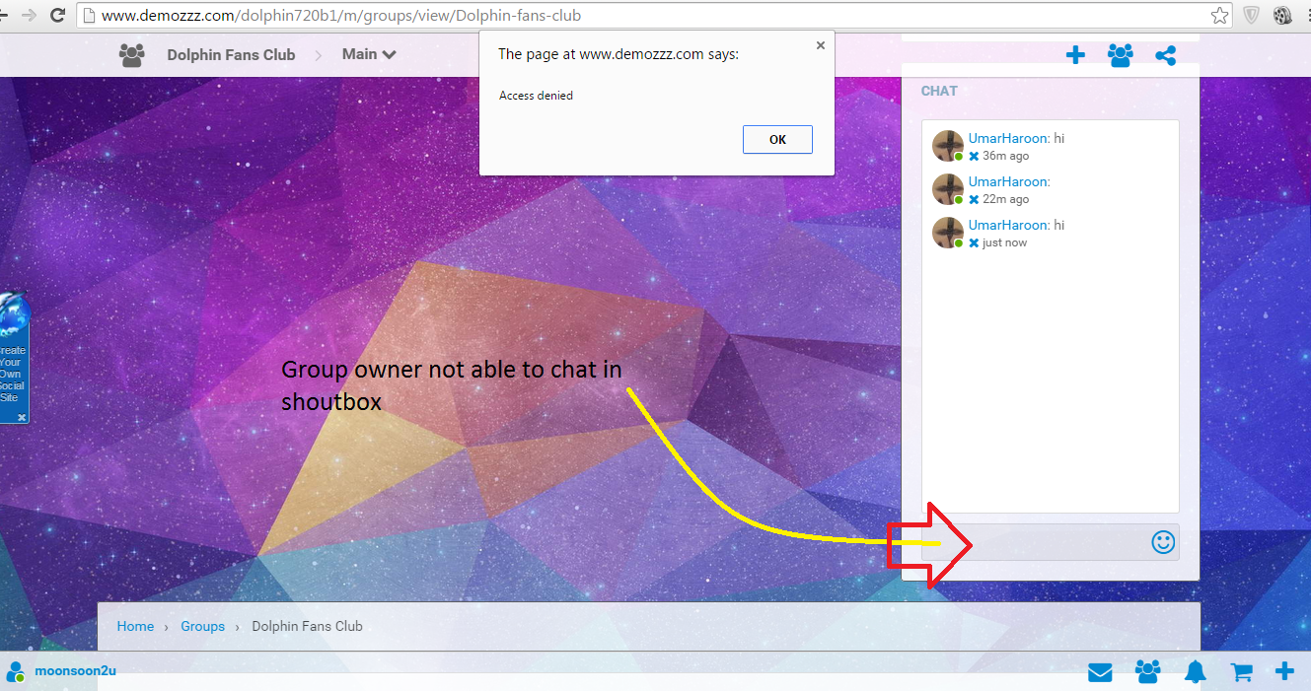Click Dolphin Fans Club breadcrumb text
The image size is (1311, 691).
point(307,626)
